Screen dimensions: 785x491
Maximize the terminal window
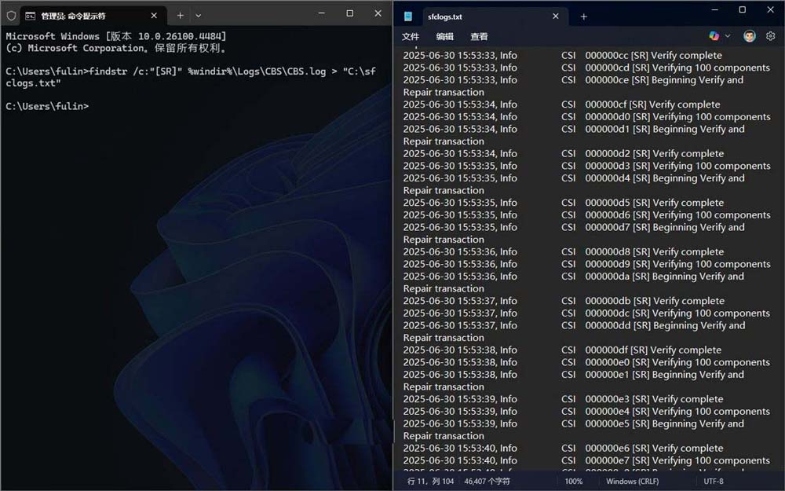coord(350,13)
